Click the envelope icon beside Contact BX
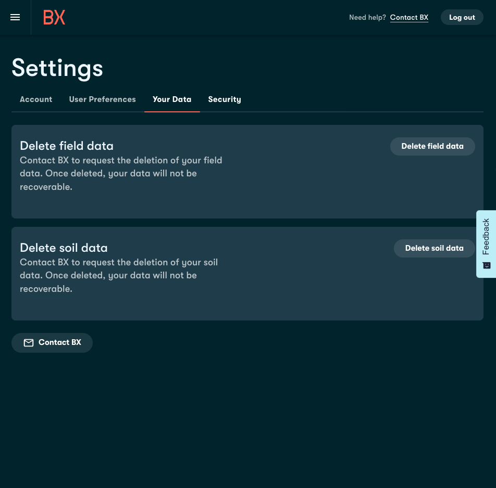 pyautogui.click(x=29, y=343)
